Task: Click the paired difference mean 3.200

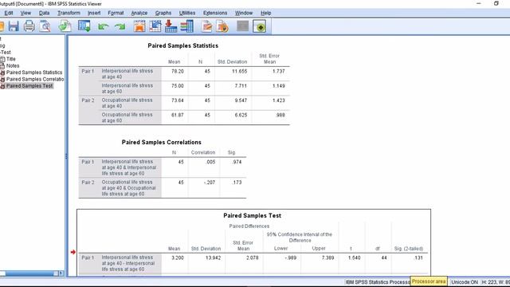Action: click(x=178, y=258)
